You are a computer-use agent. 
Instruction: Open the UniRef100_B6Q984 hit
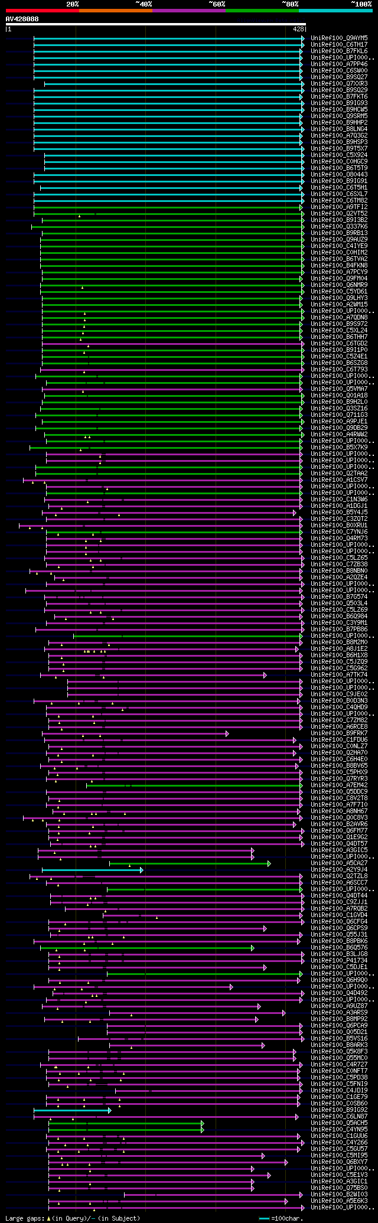point(339,616)
